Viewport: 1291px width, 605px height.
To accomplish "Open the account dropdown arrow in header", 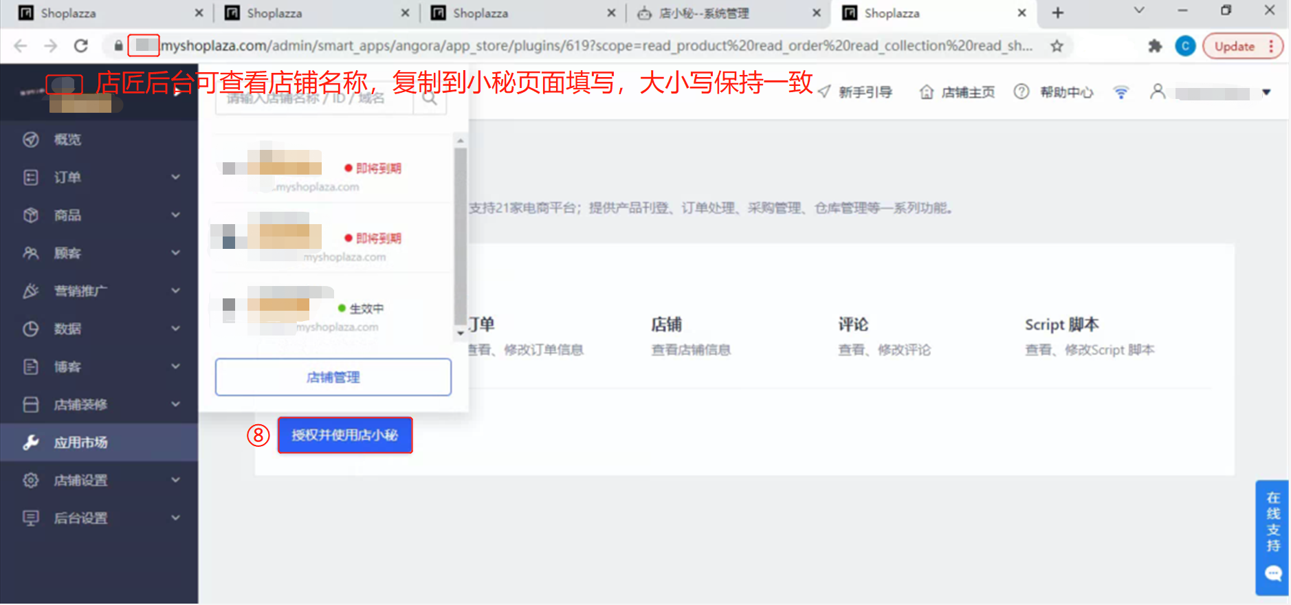I will tap(1266, 92).
